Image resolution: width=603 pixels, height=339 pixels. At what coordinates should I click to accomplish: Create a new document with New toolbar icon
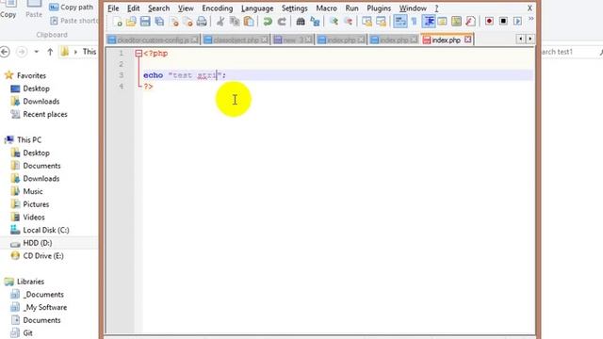pos(117,22)
